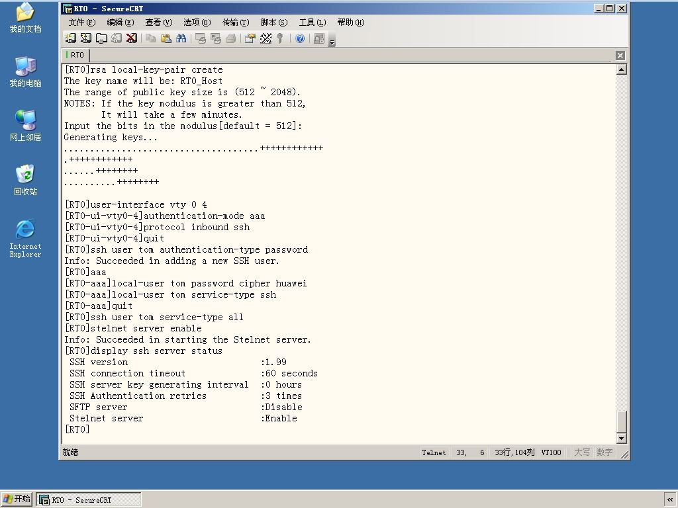Click the Print Selection icon
678x508 pixels.
pos(215,38)
